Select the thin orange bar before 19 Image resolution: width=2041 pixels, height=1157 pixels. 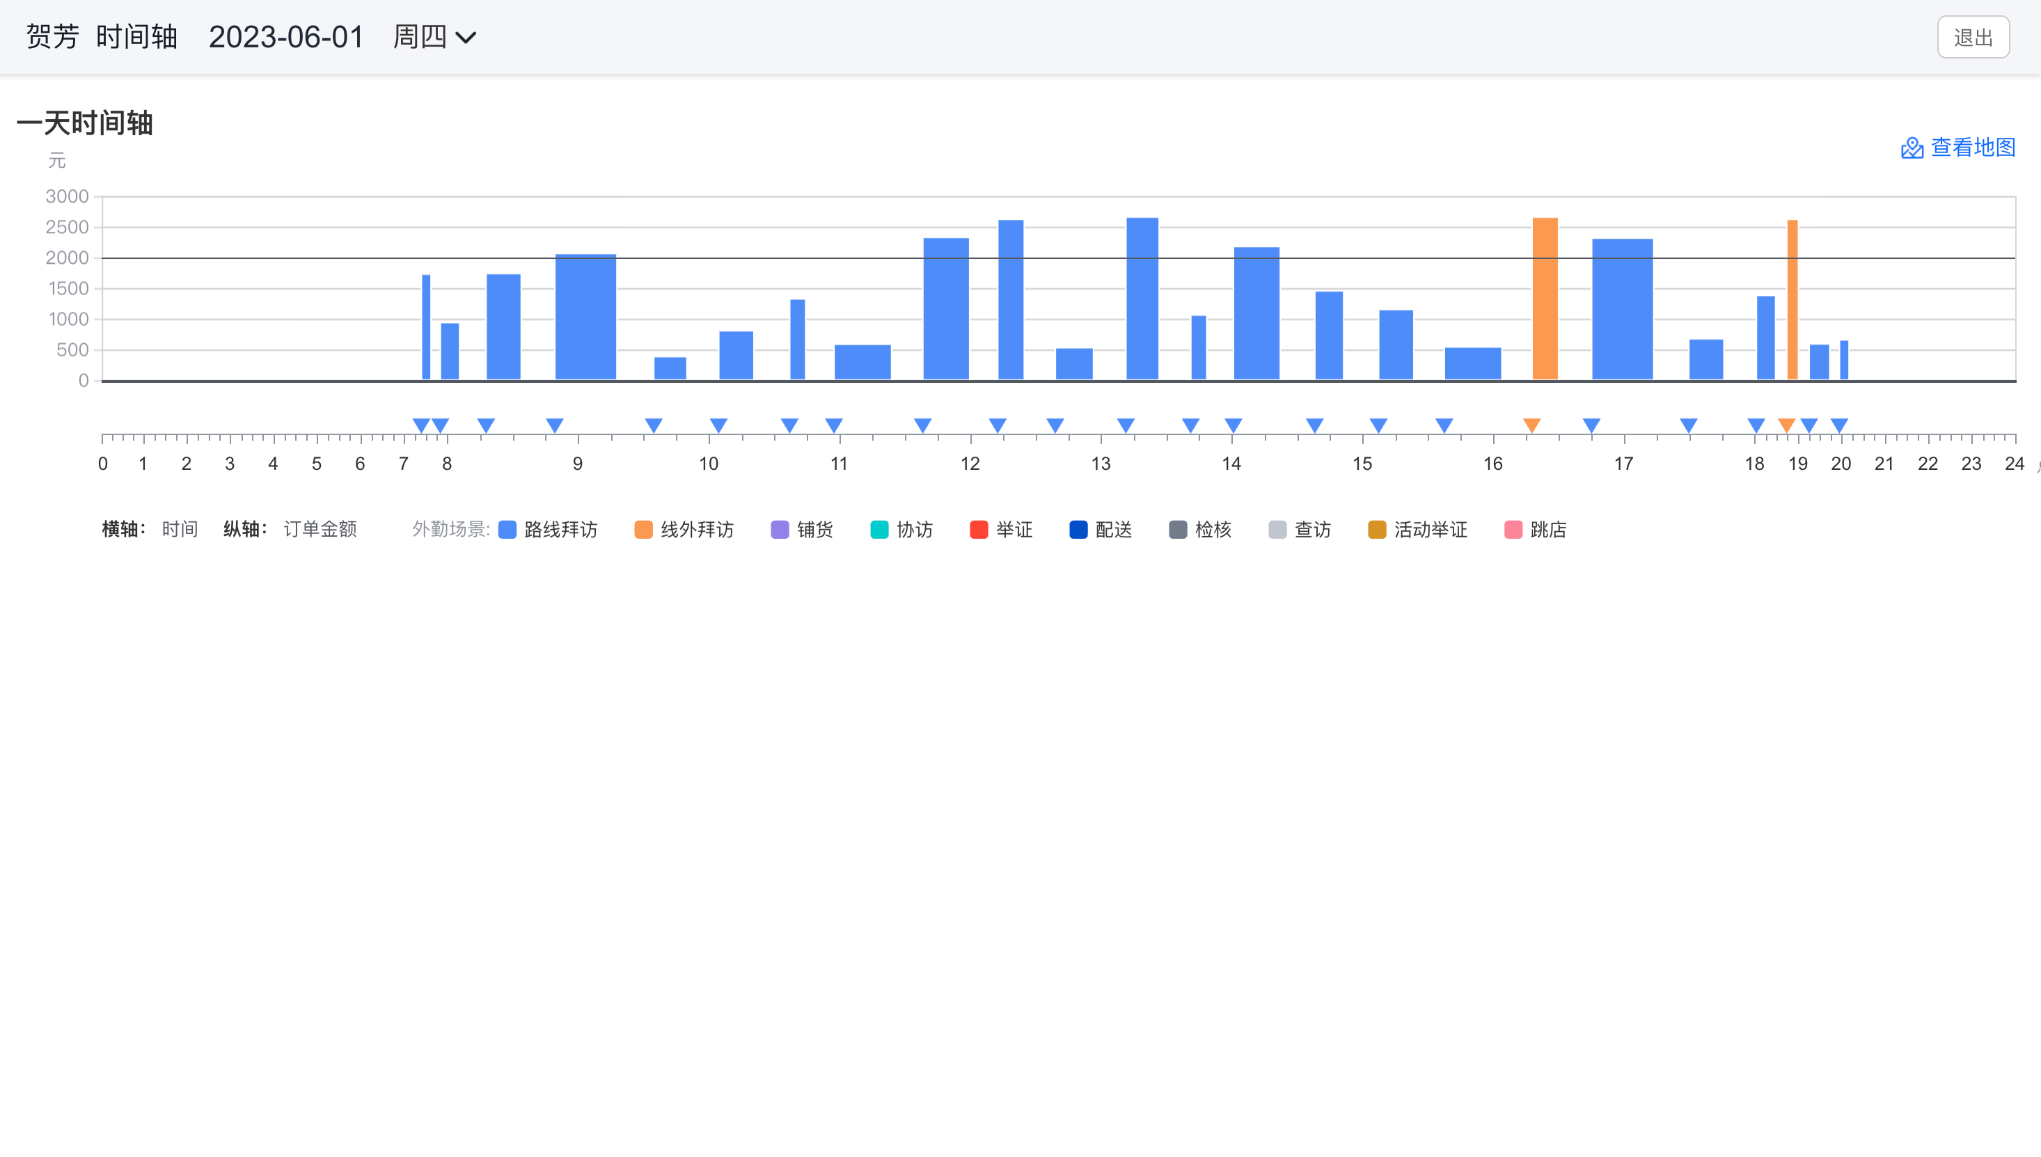click(1792, 300)
